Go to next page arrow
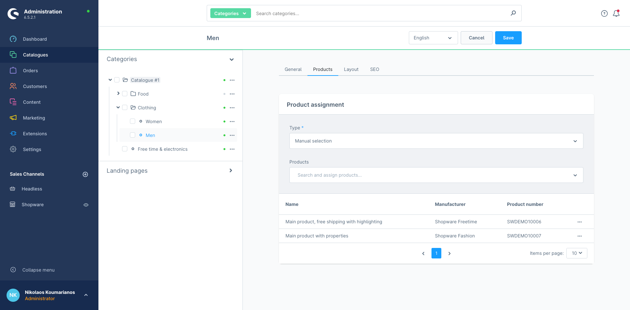630x310 pixels. (450, 254)
